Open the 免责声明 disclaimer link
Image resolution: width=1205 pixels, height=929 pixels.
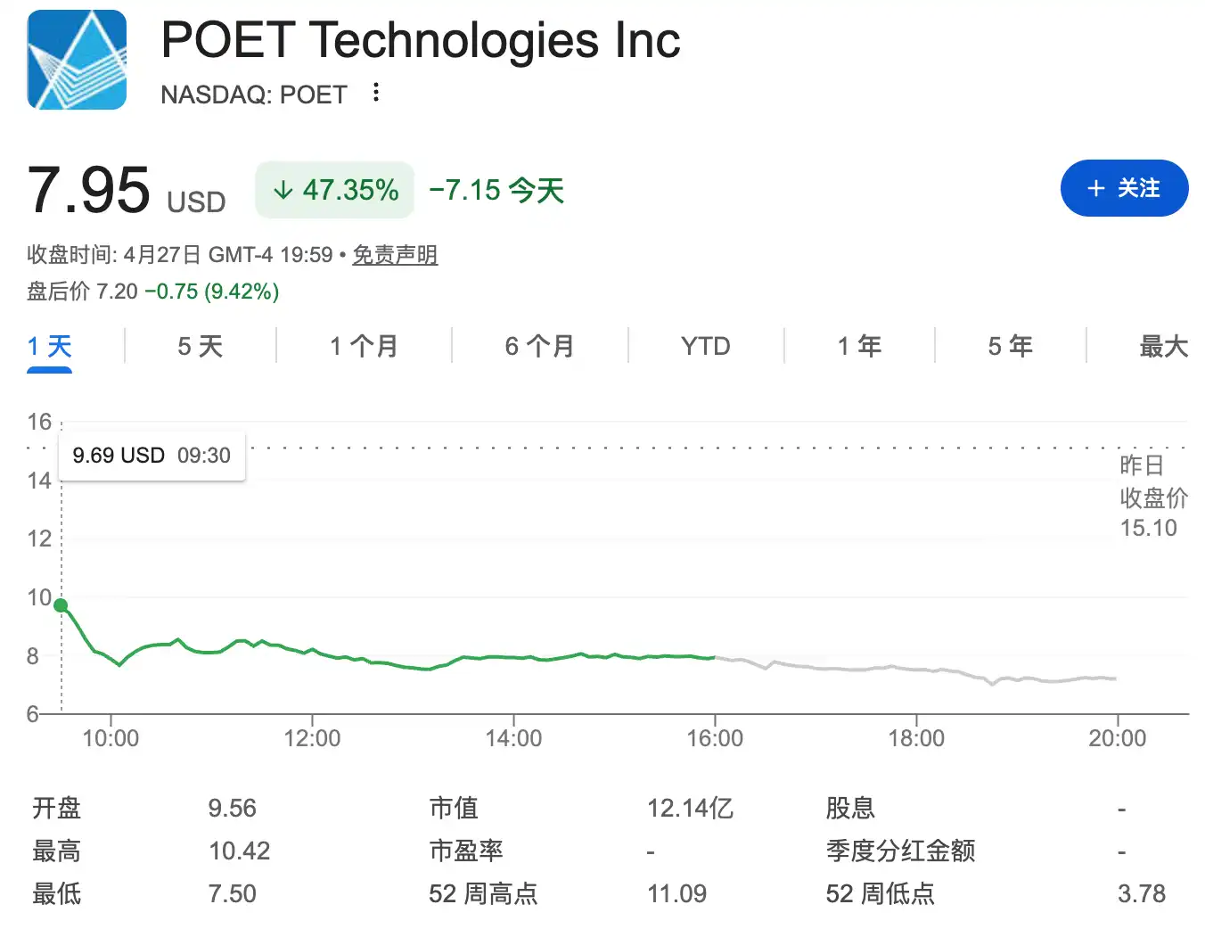395,255
